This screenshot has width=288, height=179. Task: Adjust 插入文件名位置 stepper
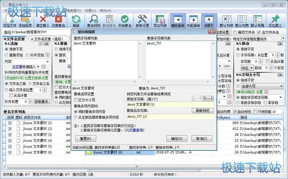(45, 90)
